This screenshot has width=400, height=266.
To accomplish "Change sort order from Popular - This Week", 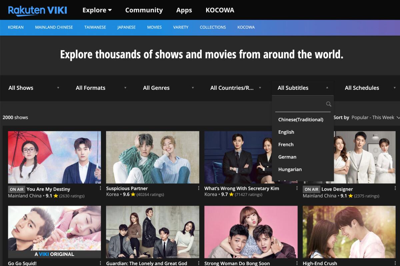I will (375, 117).
